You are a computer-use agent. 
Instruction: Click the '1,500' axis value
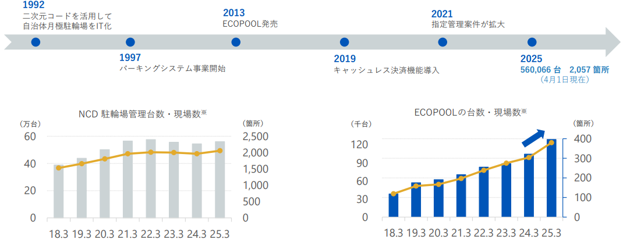tap(256, 169)
